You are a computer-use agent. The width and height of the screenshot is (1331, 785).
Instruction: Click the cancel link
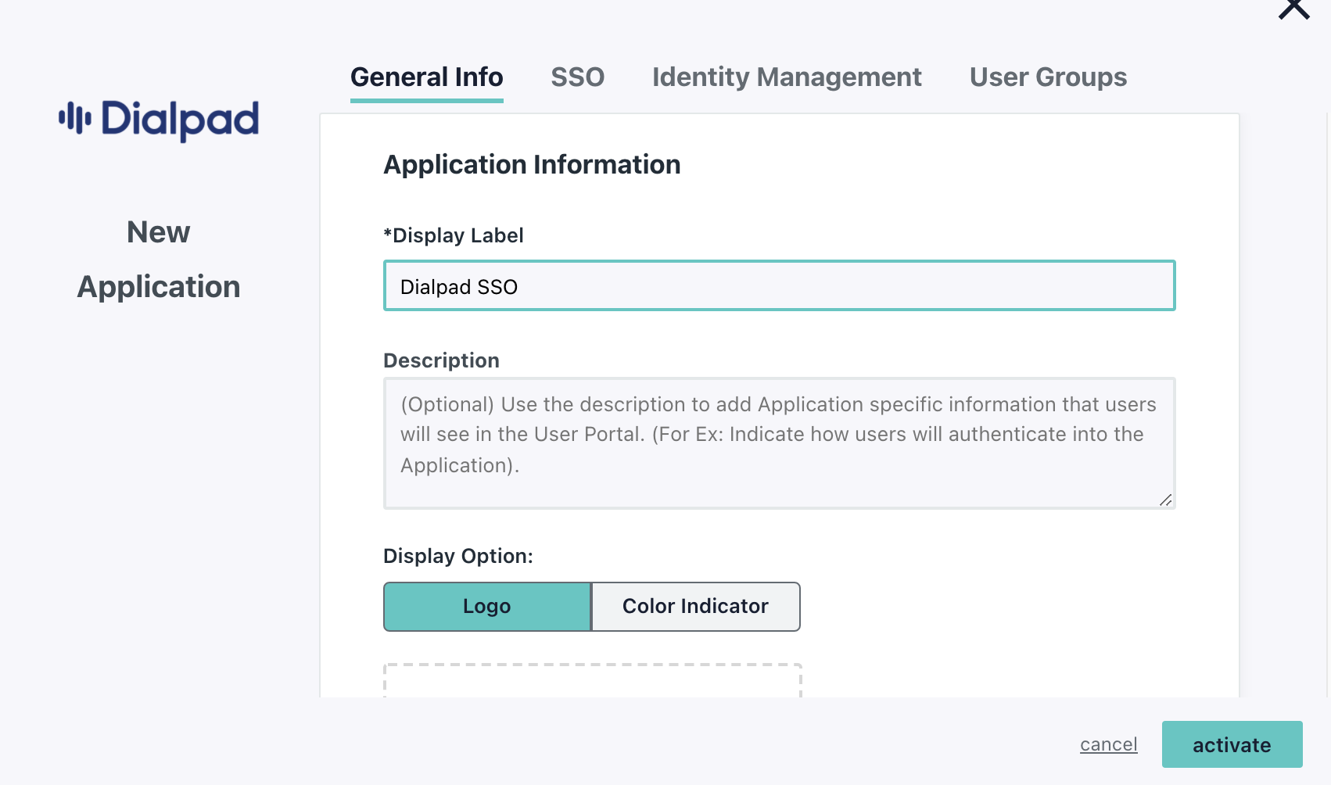tap(1108, 744)
